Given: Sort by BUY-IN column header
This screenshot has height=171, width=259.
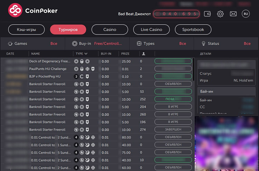Looking at the screenshot, I should pos(106,54).
